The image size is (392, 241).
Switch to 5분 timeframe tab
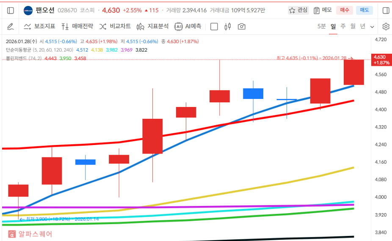[x=322, y=26]
